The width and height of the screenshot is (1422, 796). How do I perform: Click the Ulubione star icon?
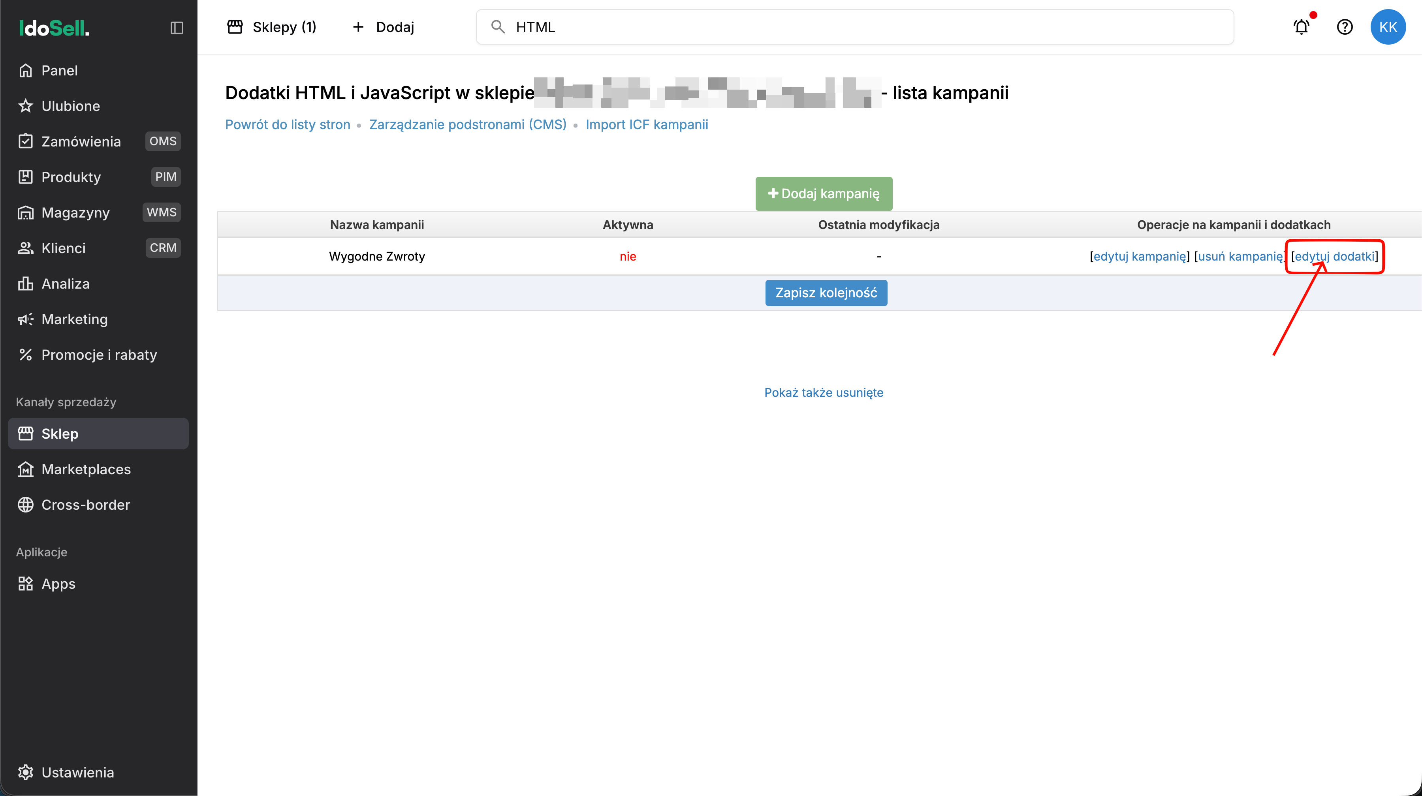click(25, 106)
